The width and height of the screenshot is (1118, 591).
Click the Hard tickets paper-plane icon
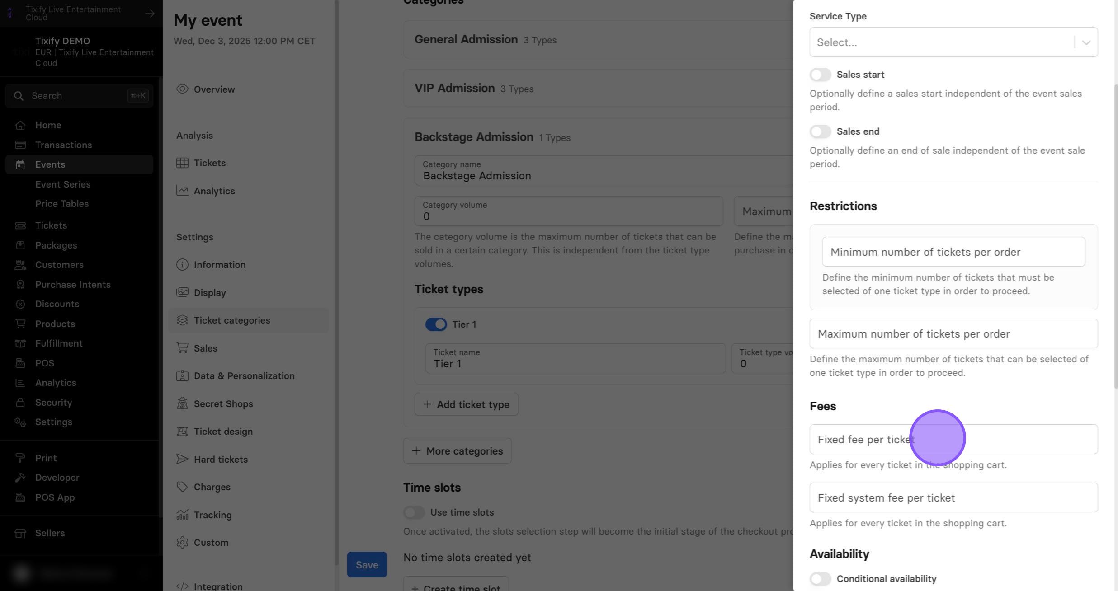[182, 459]
